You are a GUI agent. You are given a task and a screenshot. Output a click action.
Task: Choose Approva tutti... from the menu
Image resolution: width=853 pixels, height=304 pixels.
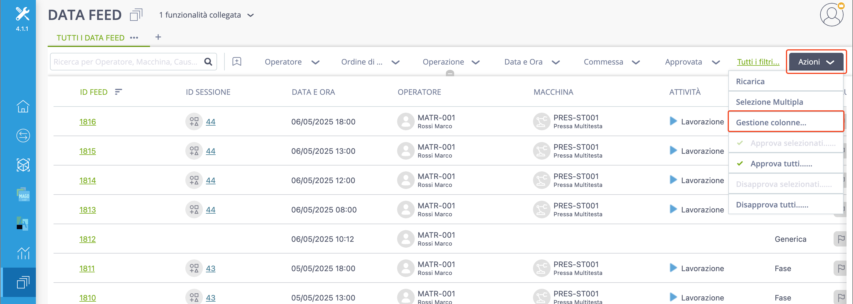785,163
